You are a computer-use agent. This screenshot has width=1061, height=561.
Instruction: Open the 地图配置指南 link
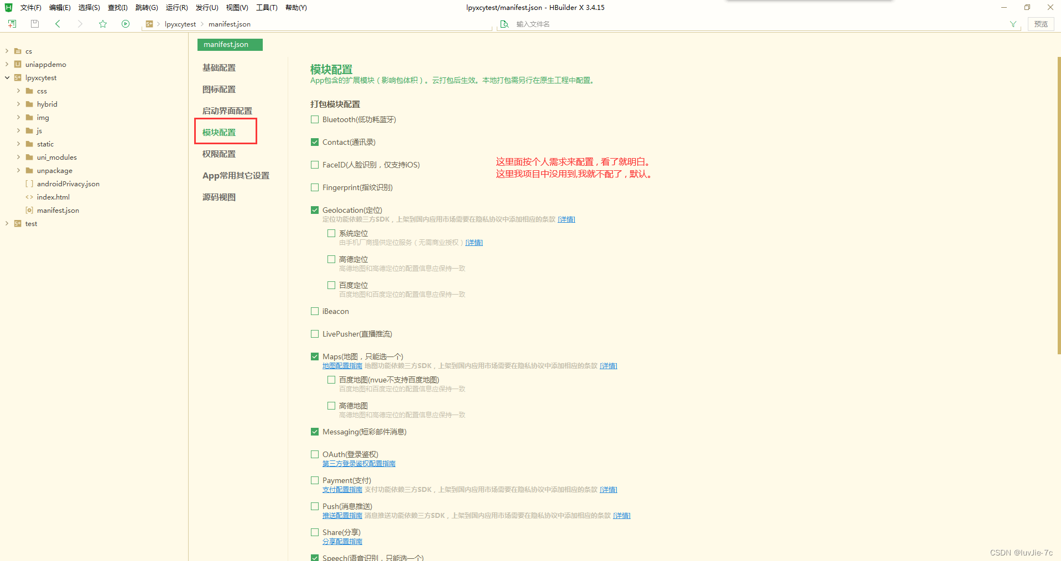point(342,365)
